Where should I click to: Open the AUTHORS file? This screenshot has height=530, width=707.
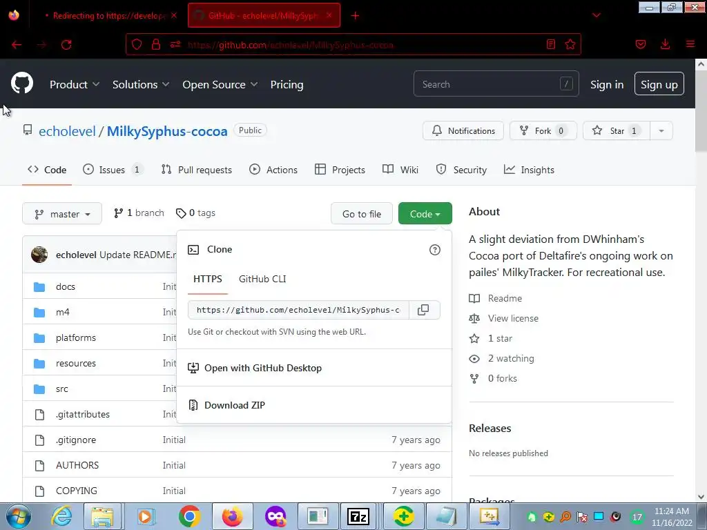tap(77, 465)
